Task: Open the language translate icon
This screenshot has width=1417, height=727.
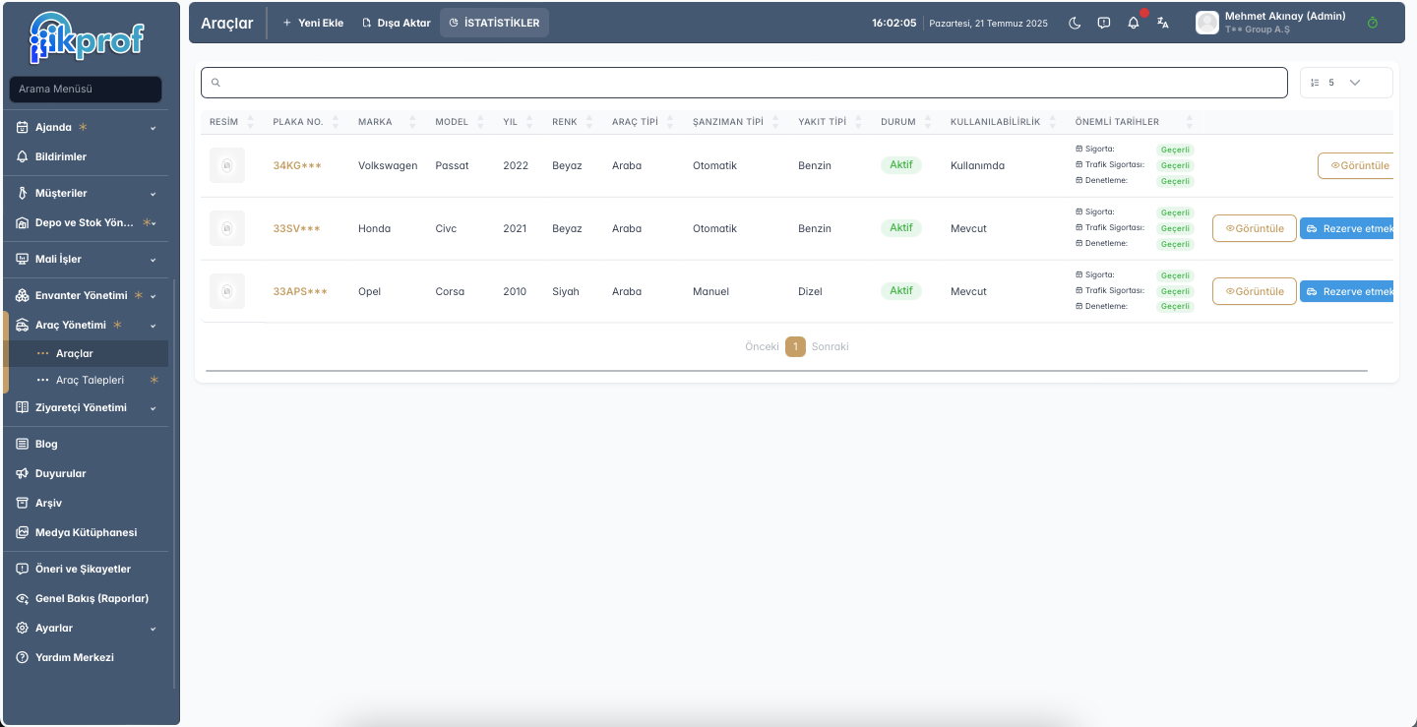Action: click(1163, 23)
